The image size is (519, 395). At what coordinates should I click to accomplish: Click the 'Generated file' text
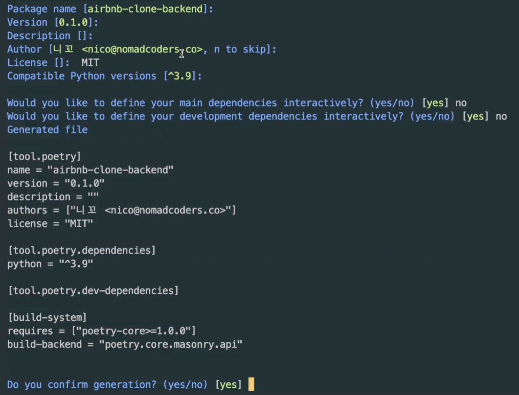coord(47,130)
